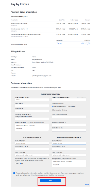
Task: Click the PURCHASING CONTACT heading
Action: pyautogui.click(x=32, y=138)
